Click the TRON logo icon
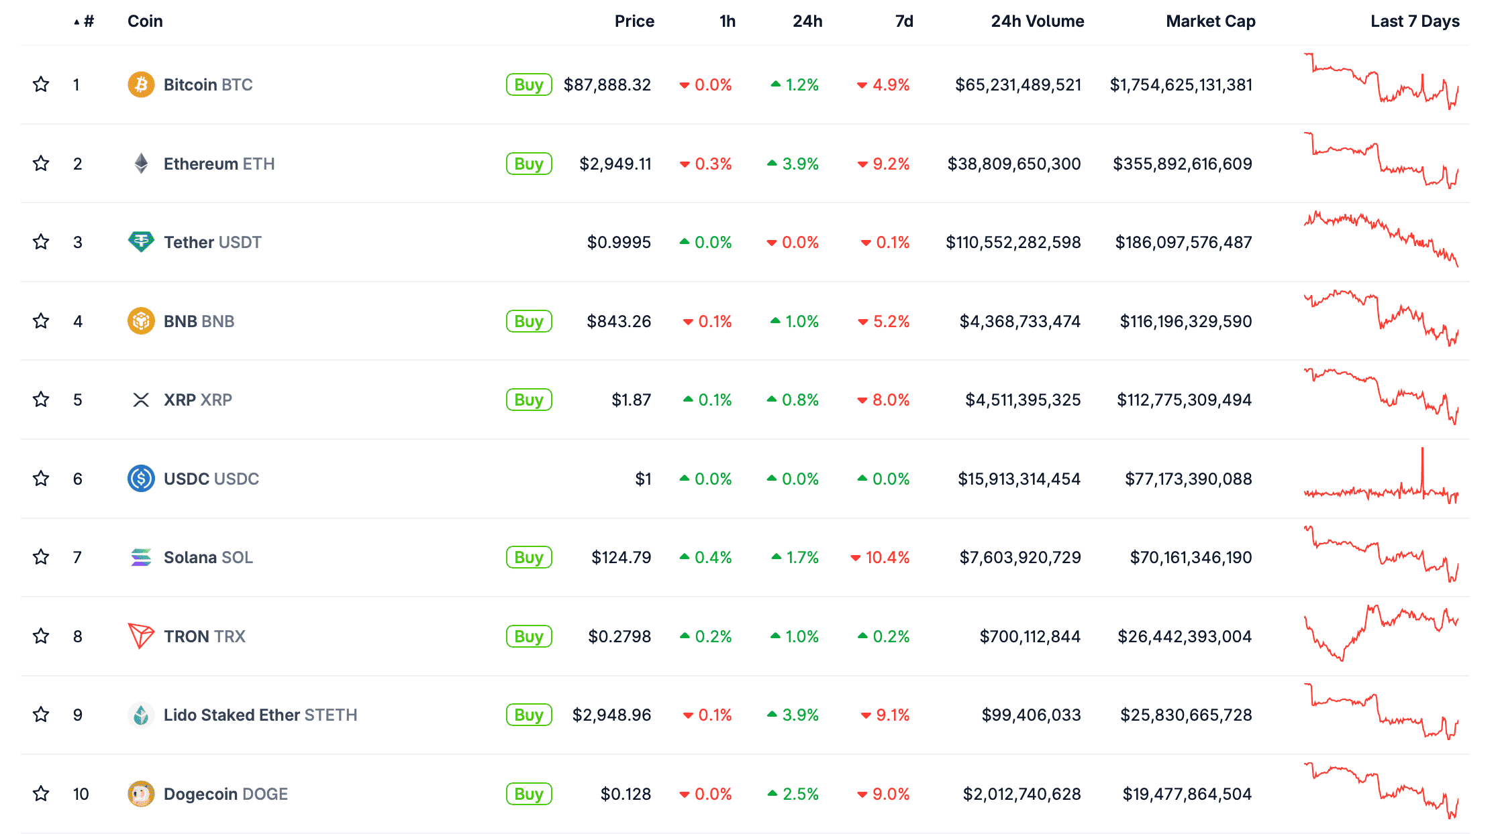This screenshot has height=834, width=1498. click(141, 636)
